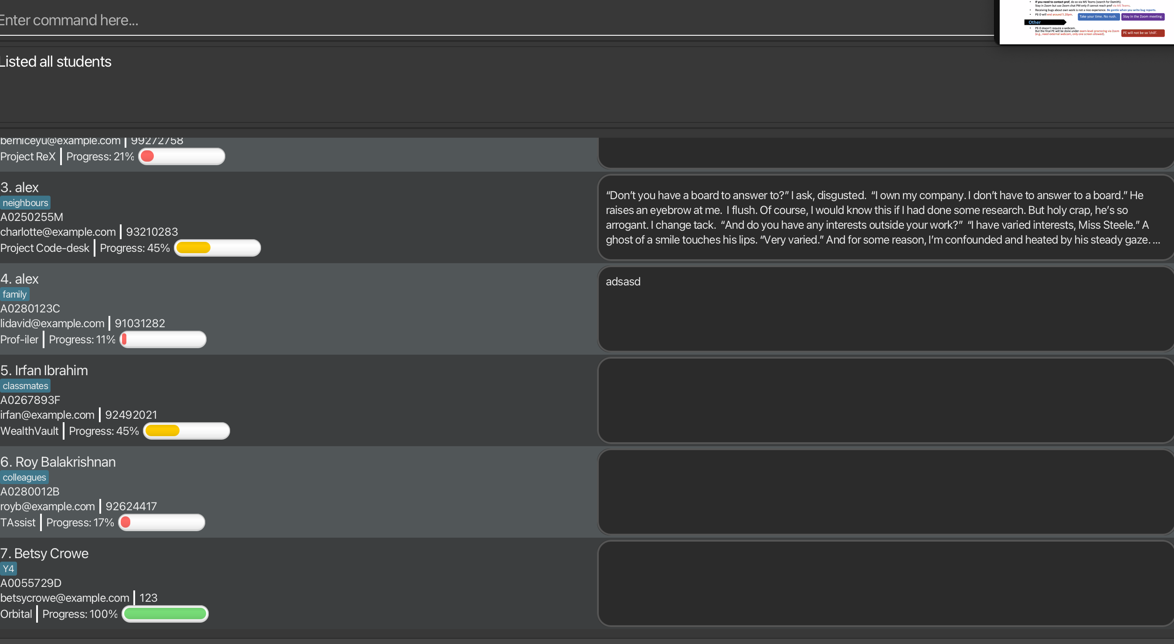Image resolution: width=1174 pixels, height=644 pixels.
Task: Click the 21% progress bar for Project ReX
Action: point(181,156)
